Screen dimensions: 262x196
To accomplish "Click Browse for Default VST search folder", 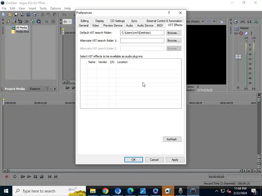I will 174,33.
